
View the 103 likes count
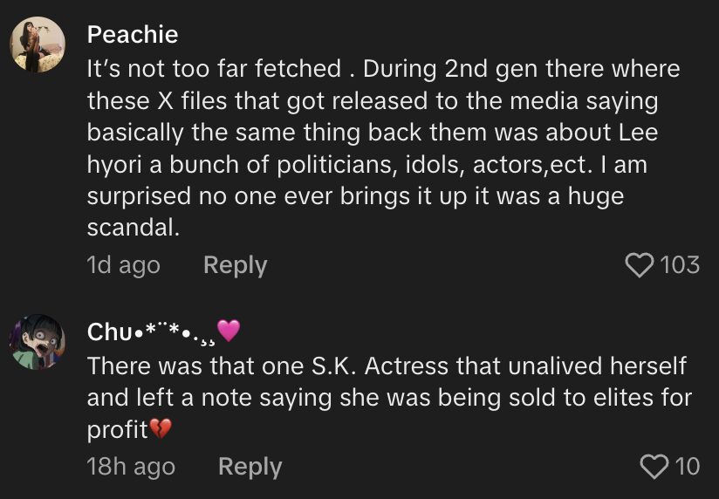[681, 264]
